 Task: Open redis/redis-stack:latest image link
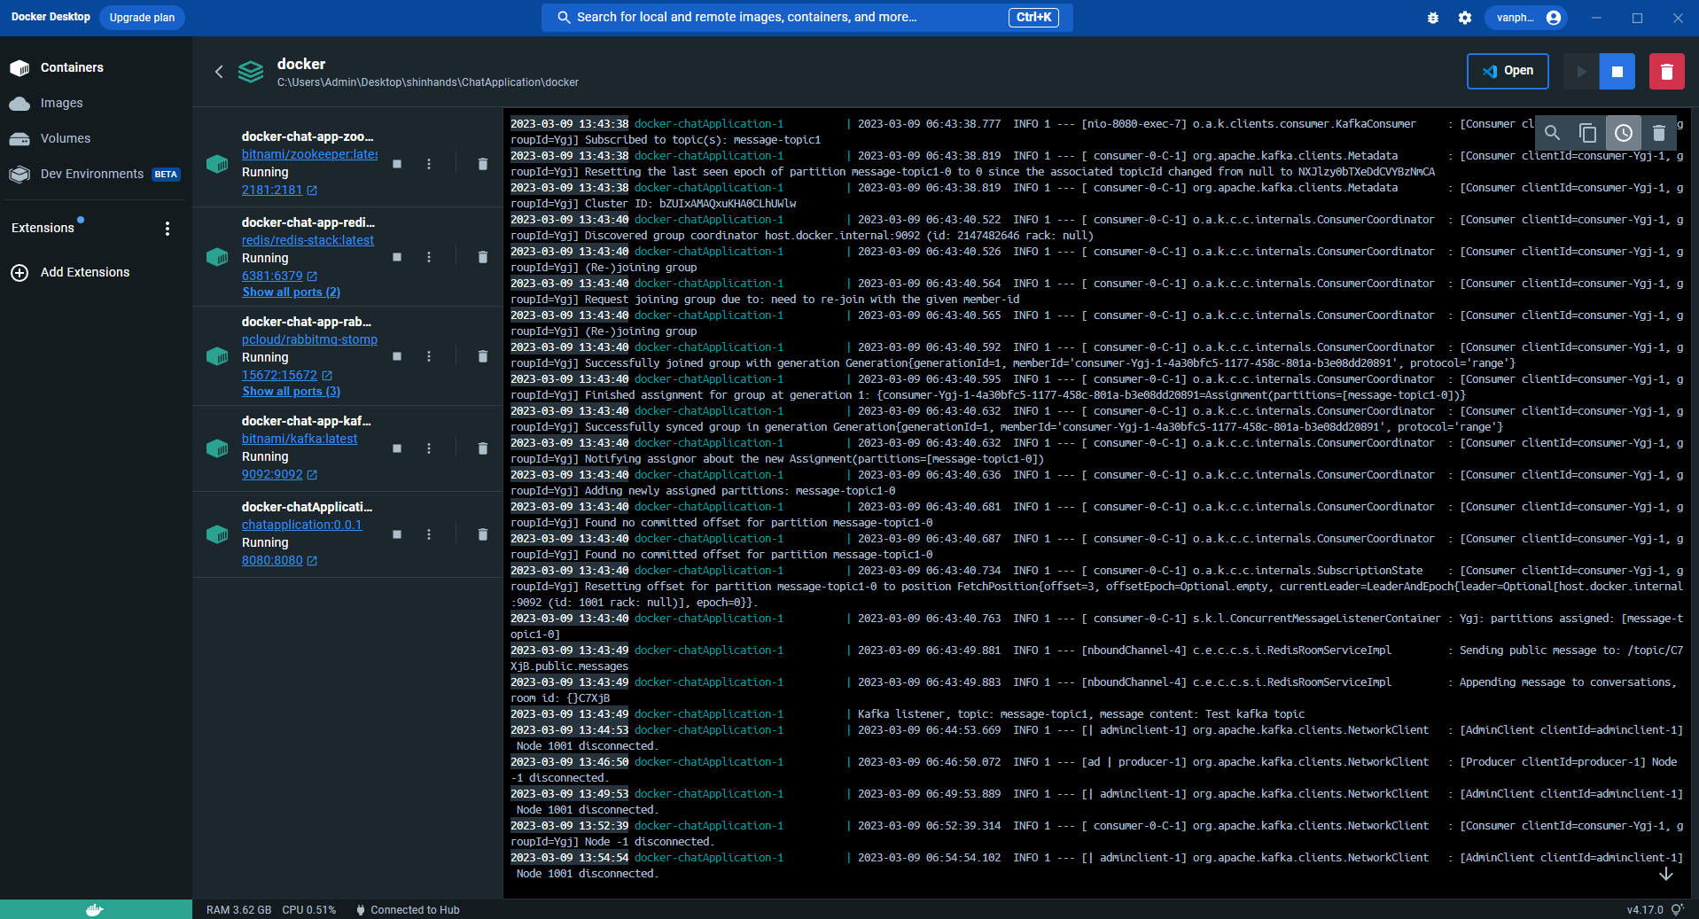pyautogui.click(x=308, y=240)
